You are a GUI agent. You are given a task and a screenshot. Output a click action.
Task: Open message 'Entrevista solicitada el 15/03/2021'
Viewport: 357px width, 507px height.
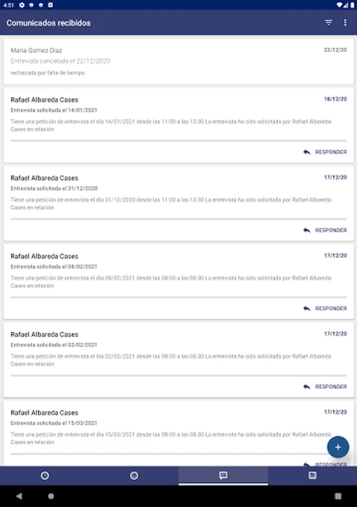[54, 423]
